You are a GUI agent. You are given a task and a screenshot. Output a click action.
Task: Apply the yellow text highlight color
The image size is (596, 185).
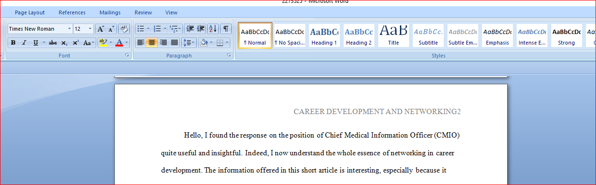point(103,43)
